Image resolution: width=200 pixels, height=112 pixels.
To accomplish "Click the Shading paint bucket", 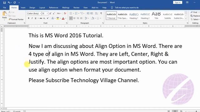I will point(93,18).
